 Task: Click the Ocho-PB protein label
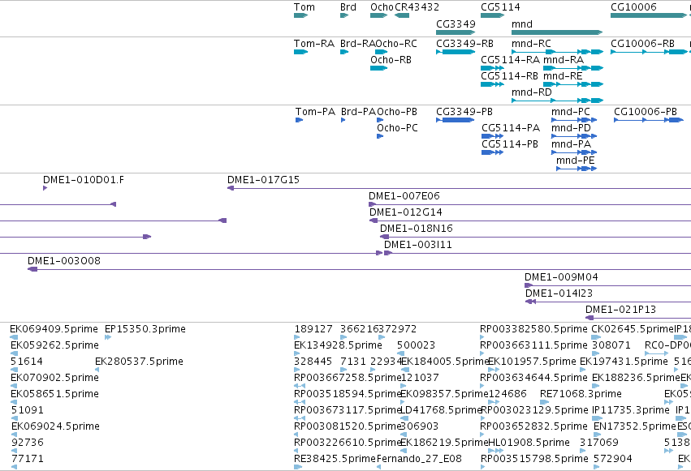pos(397,112)
